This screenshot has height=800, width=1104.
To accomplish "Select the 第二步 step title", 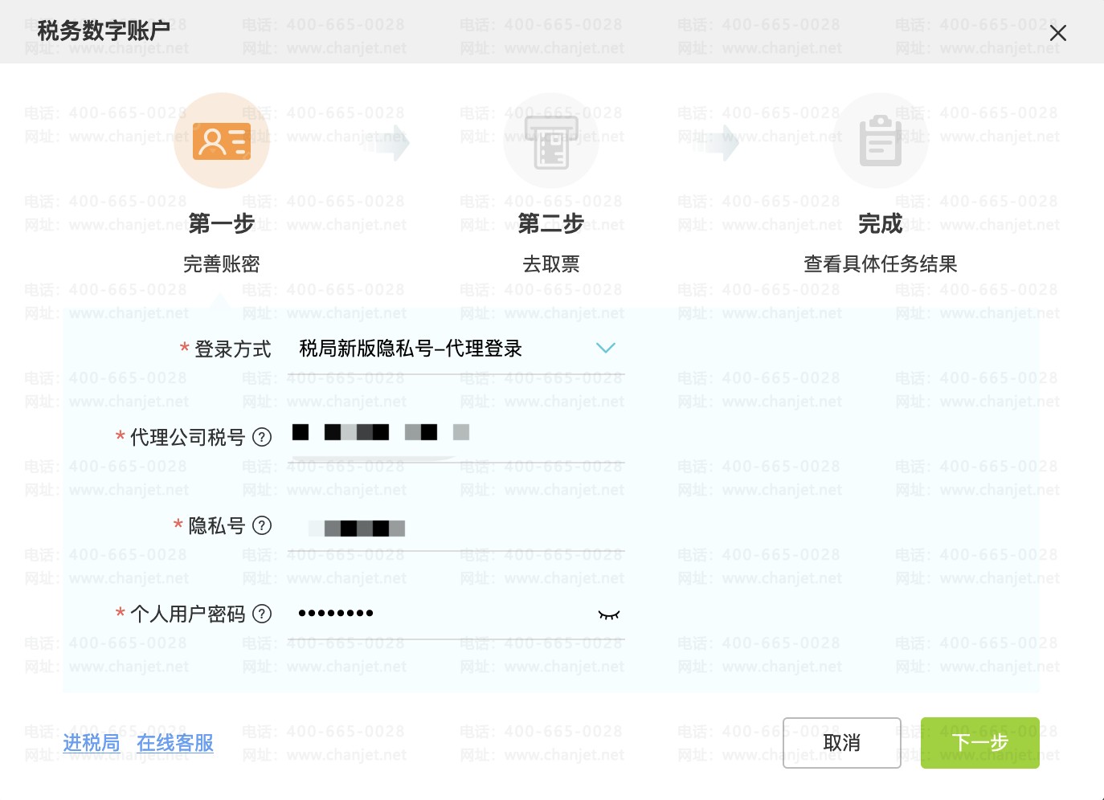I will click(551, 223).
